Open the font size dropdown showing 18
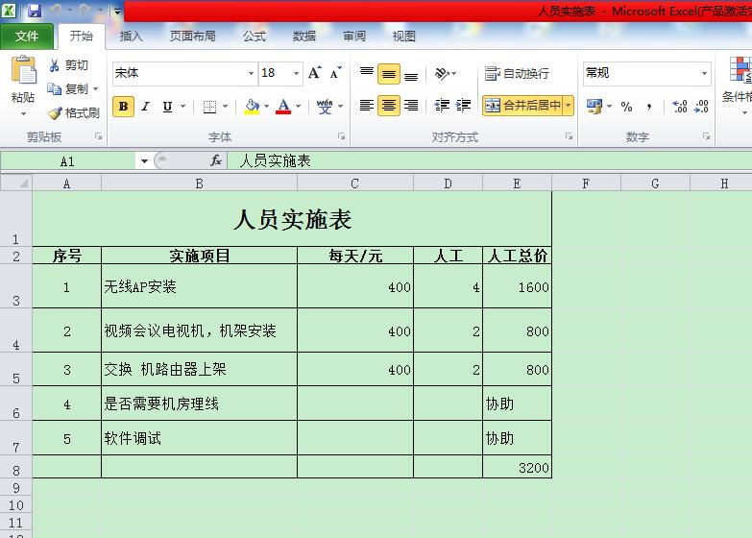The height and width of the screenshot is (538, 752). click(x=297, y=73)
